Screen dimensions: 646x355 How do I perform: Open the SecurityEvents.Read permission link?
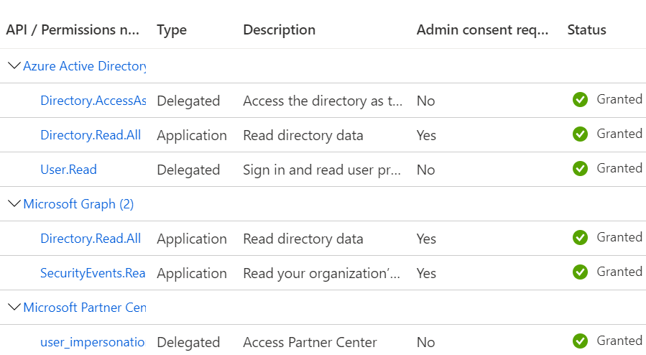tap(93, 273)
